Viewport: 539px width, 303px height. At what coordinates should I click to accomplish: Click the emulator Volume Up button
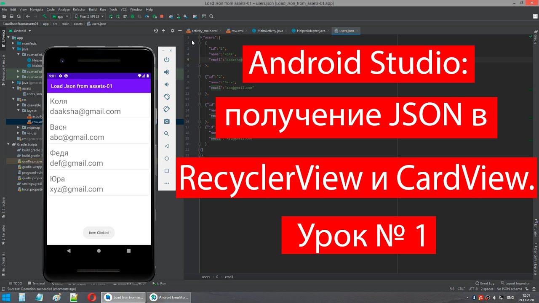[167, 72]
